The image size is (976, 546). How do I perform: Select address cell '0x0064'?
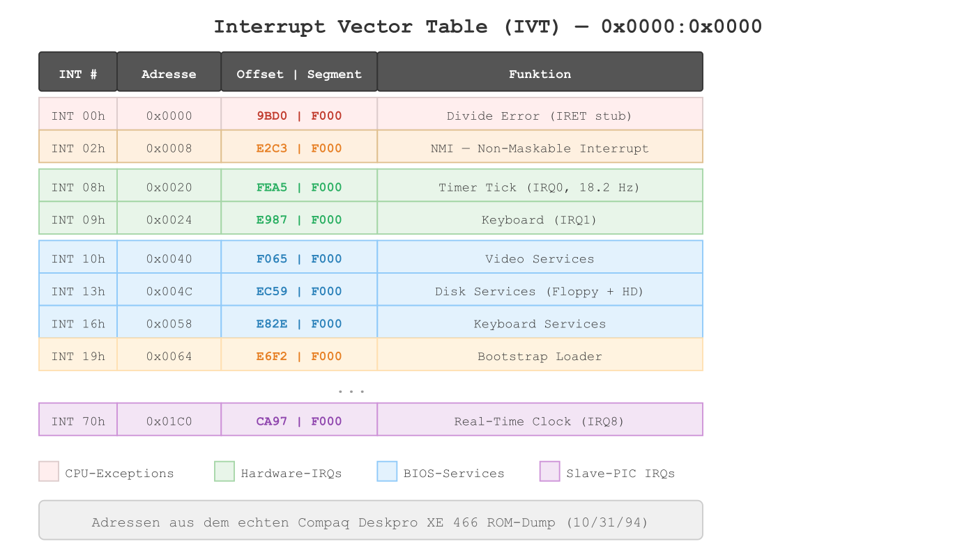point(169,354)
